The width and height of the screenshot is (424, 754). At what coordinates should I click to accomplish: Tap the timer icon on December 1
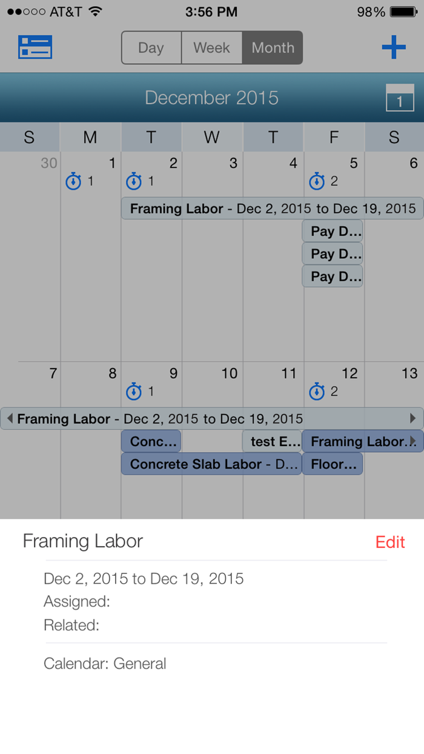coord(73,181)
